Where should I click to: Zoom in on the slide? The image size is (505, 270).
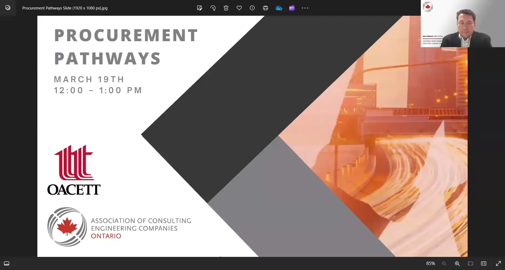[457, 263]
